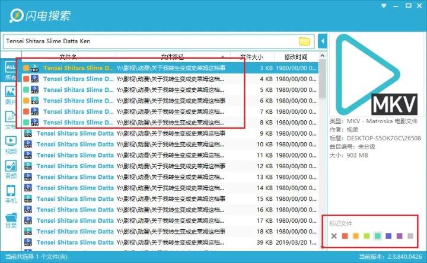This screenshot has width=427, height=263.
Task: Click the 类型: MKV - Matroska 电影文件 detail line
Action: [x=374, y=121]
